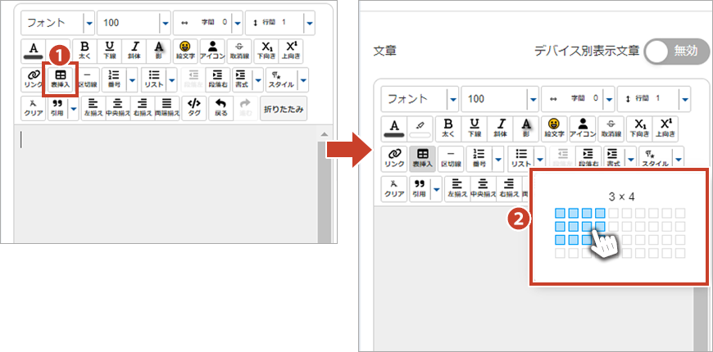
Task: Select 中央揃え center align in left editor
Action: (118, 107)
